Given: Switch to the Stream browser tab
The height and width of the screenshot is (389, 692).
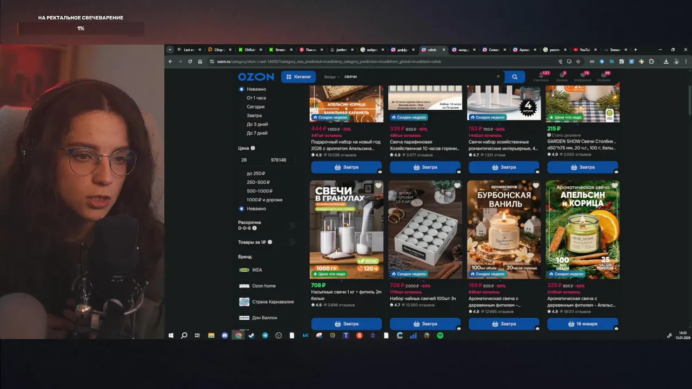Looking at the screenshot, I should pos(280,50).
